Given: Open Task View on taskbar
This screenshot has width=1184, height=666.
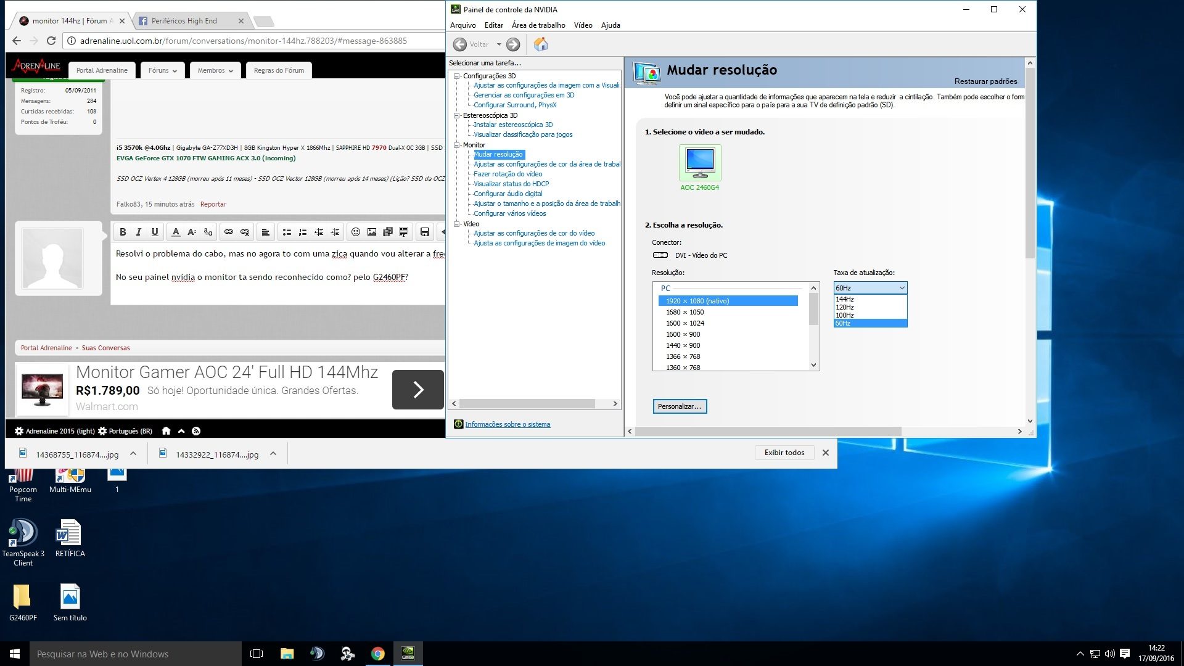Looking at the screenshot, I should (x=257, y=654).
